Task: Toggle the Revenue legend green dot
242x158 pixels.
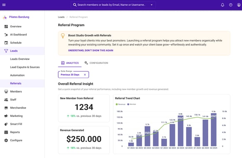Action: (x=117, y=104)
